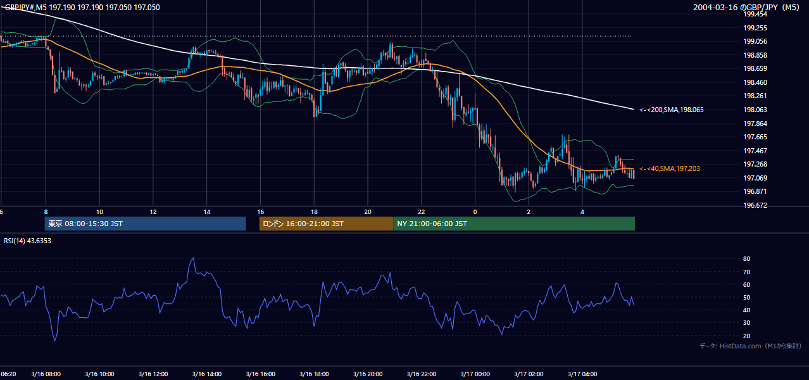Click the 196.672 price axis label
The width and height of the screenshot is (809, 380).
[756, 205]
